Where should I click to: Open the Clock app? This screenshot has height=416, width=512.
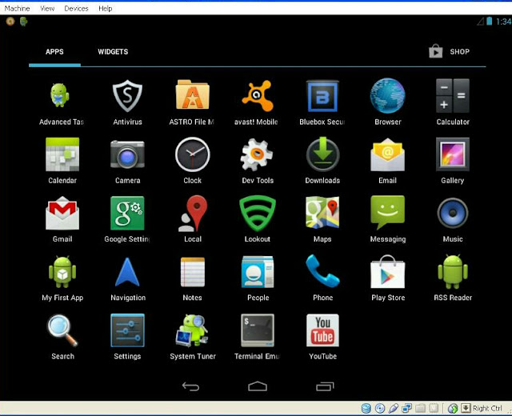[x=192, y=161]
